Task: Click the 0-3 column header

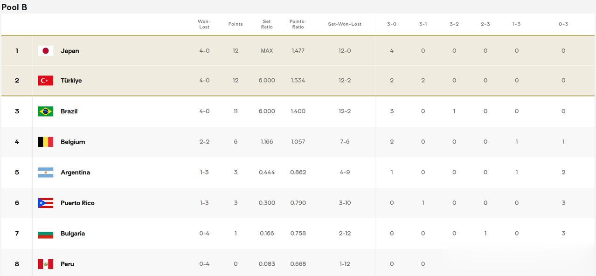Action: click(563, 24)
